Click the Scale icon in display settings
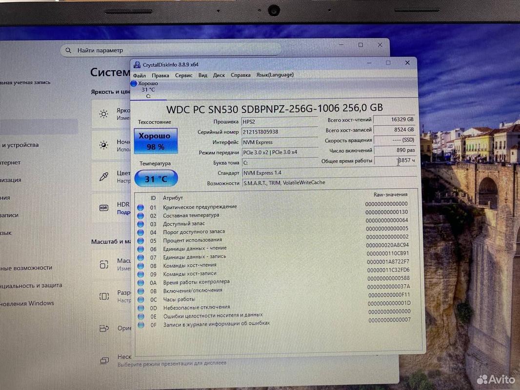This screenshot has width=520, height=390. point(104,264)
